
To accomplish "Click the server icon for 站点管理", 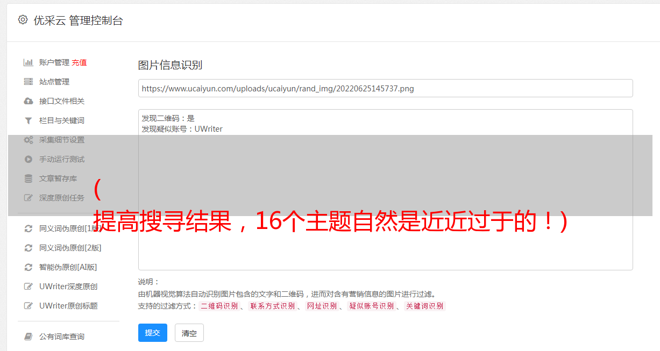I will pyautogui.click(x=29, y=82).
